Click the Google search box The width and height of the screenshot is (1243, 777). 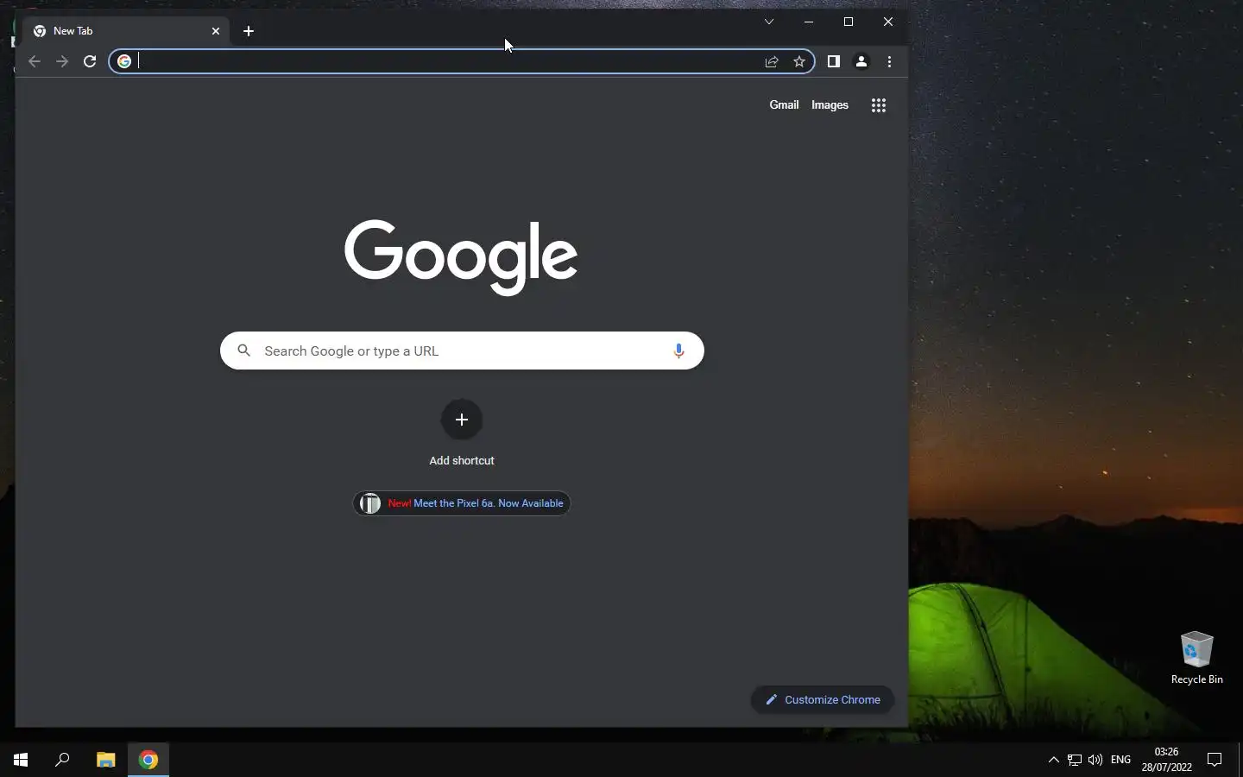click(462, 351)
